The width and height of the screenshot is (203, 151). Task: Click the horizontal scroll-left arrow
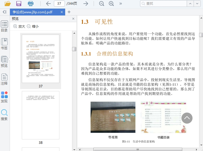(x=80, y=150)
